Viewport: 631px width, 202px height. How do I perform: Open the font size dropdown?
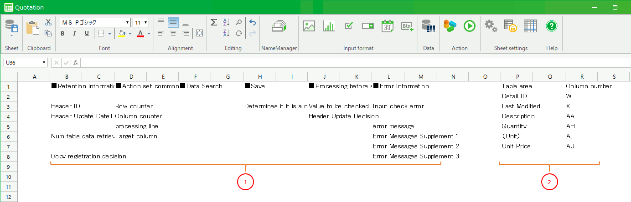[x=145, y=22]
